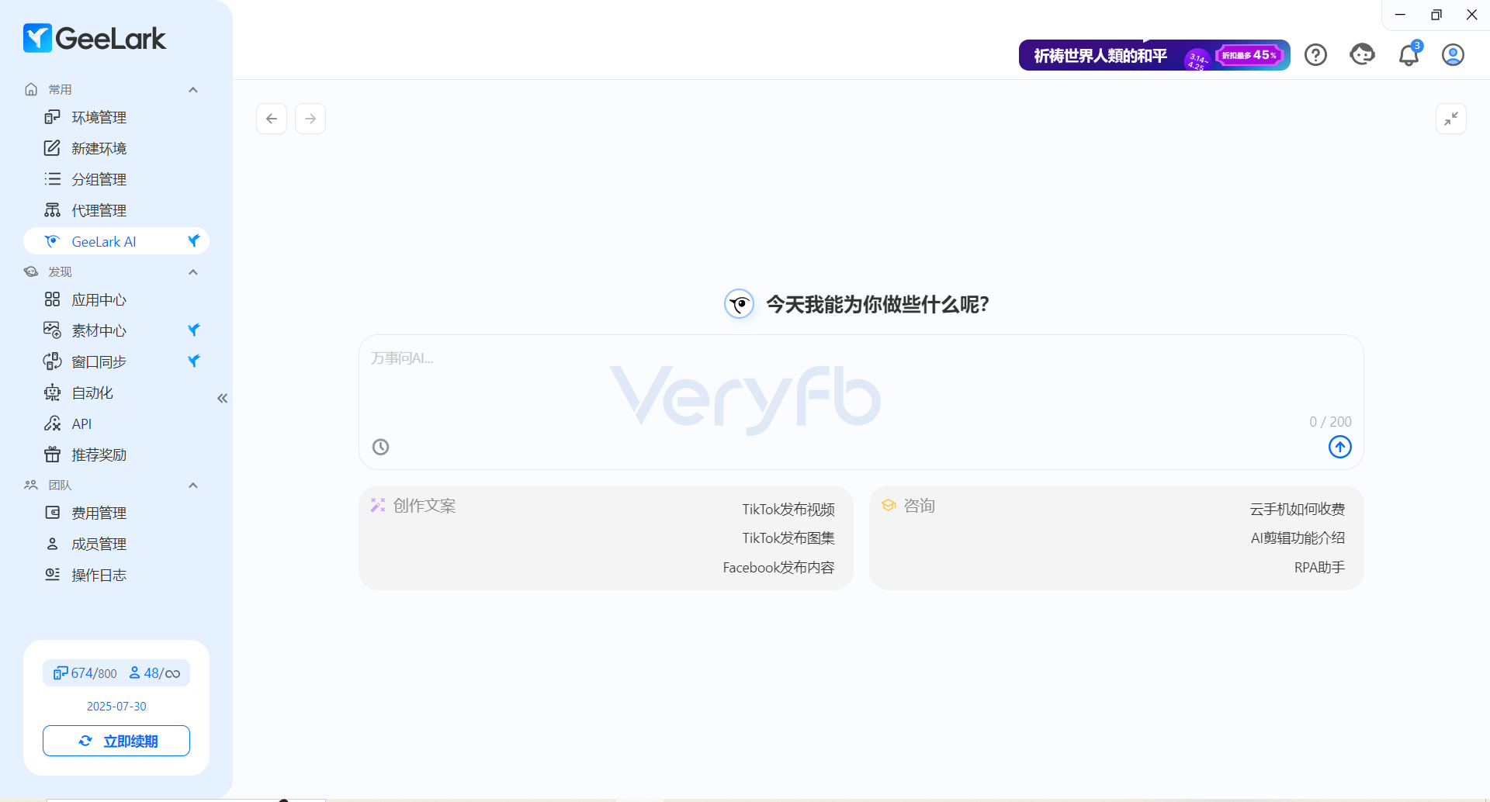
Task: Click the 费用管理 wallet icon
Action: point(52,513)
